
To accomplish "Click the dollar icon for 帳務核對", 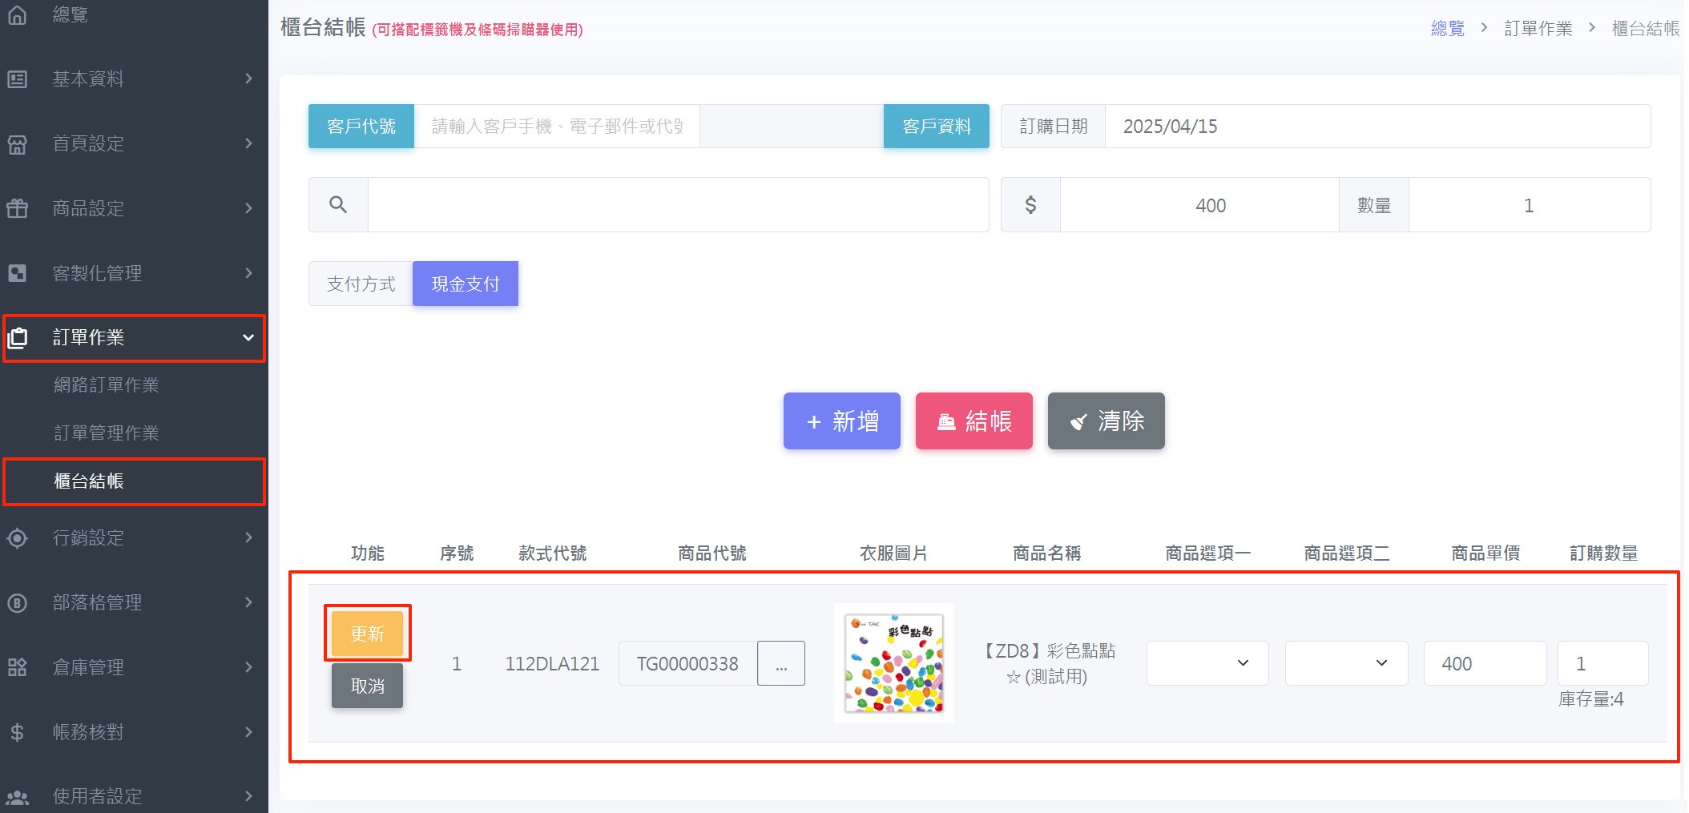I will [17, 732].
